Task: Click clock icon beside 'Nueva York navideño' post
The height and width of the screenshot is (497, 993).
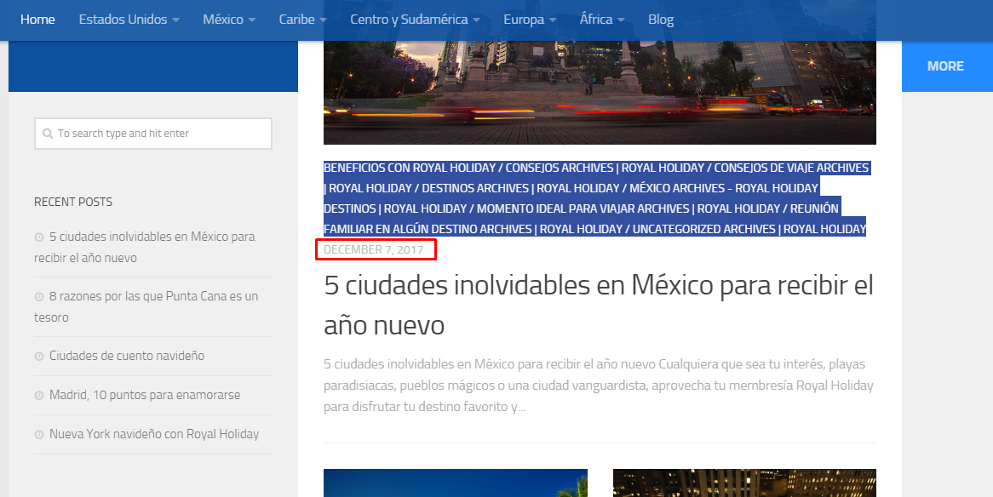Action: 39,434
